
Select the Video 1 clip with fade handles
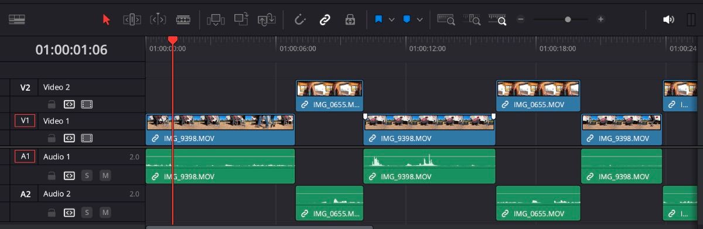[429, 129]
